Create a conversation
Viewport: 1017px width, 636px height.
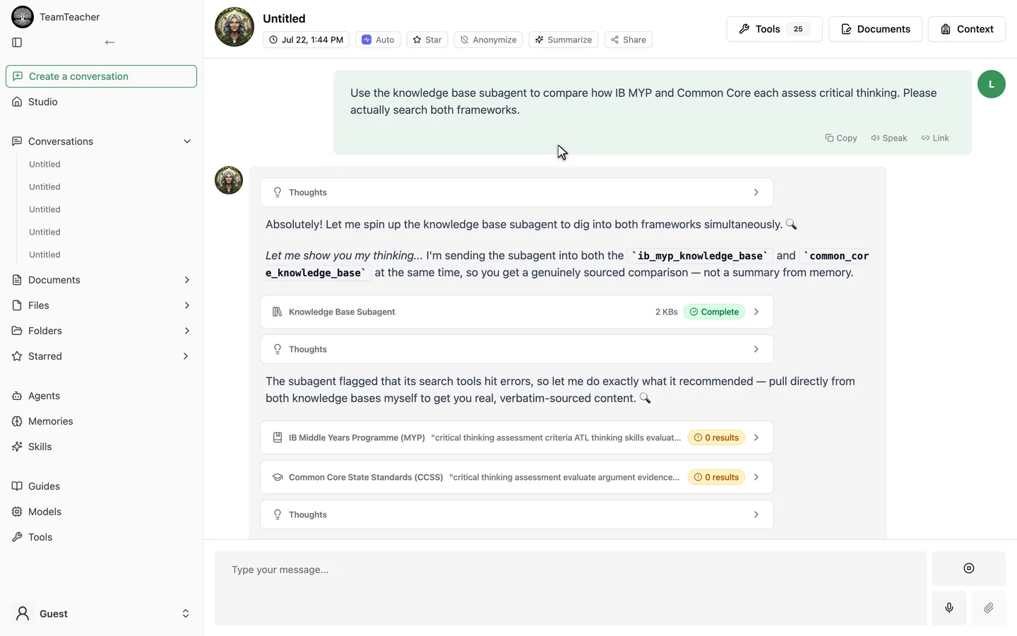[101, 76]
